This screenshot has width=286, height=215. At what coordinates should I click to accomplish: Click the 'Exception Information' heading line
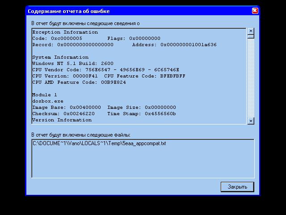click(x=65, y=32)
